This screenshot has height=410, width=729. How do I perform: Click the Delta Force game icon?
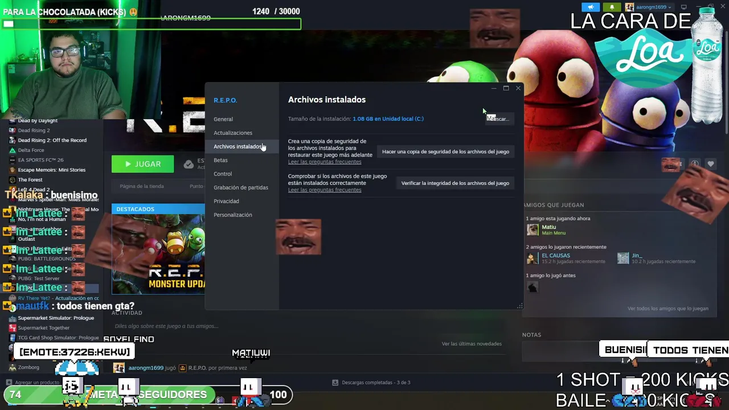[13, 150]
